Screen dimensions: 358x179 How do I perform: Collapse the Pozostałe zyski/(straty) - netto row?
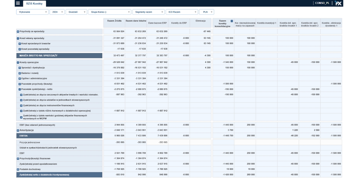20,89
